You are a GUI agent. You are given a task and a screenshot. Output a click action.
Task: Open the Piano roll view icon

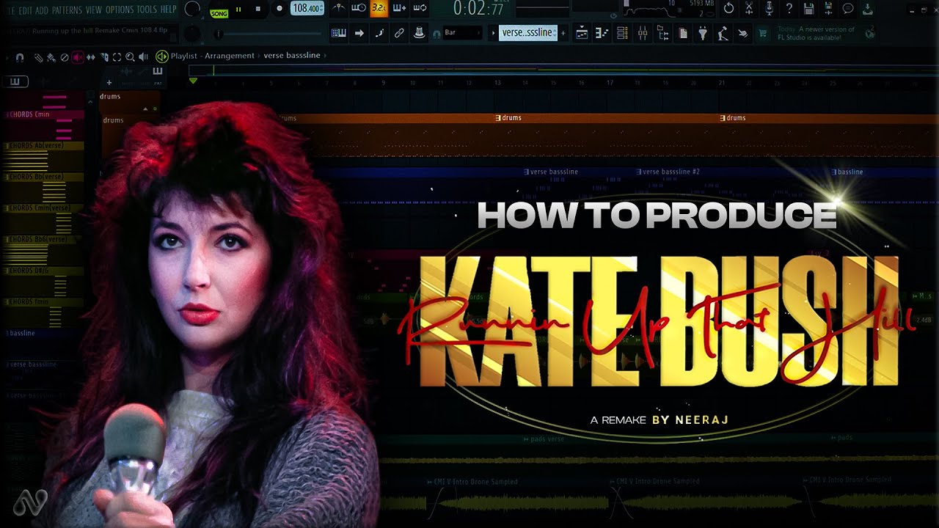pos(602,33)
